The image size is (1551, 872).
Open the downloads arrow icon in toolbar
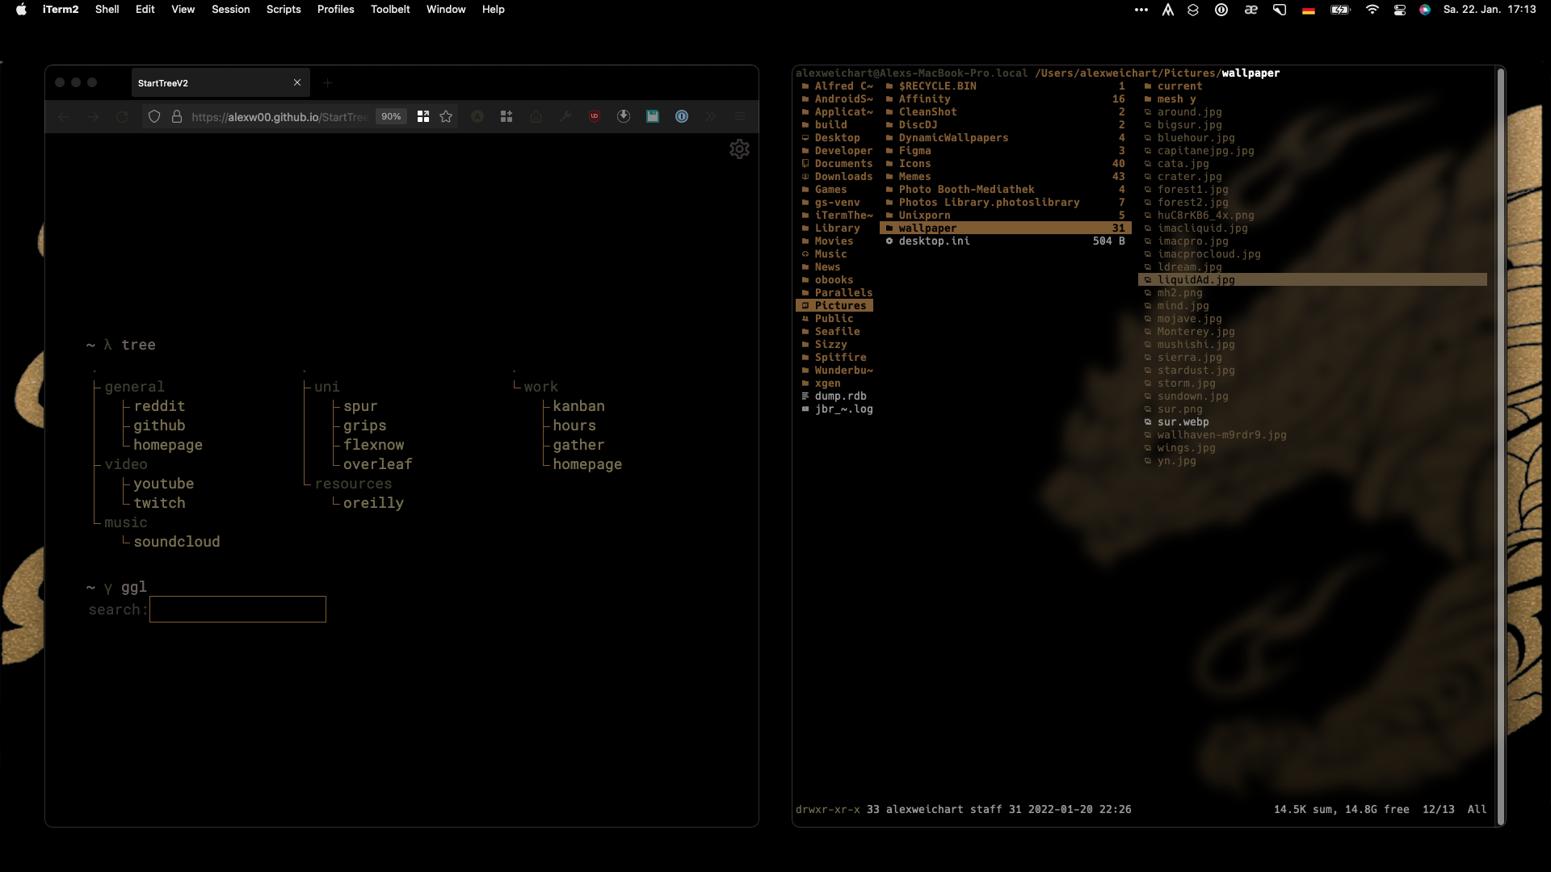click(624, 116)
